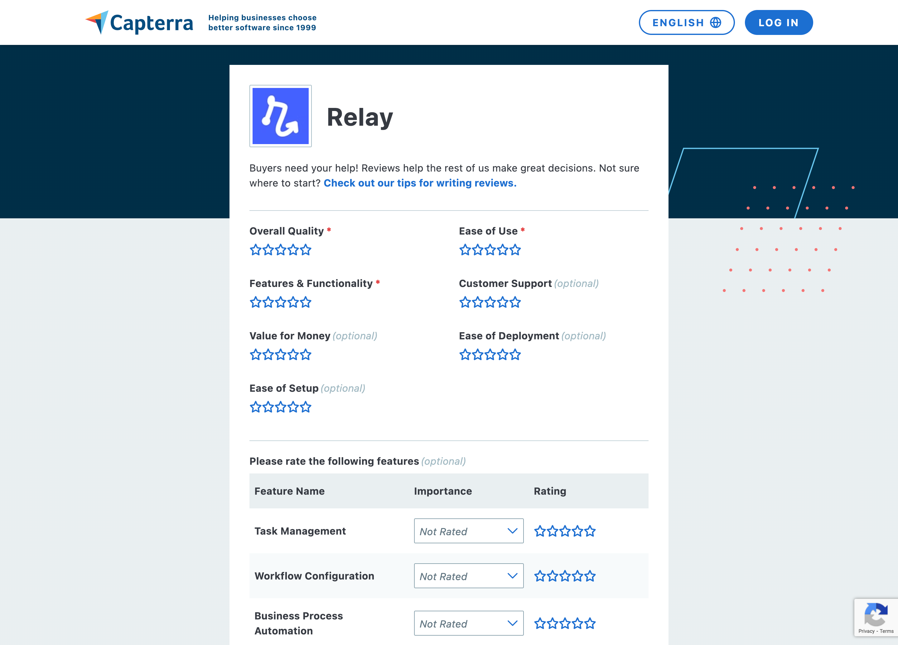
Task: Open Business Process Automation importance dropdown
Action: point(469,623)
